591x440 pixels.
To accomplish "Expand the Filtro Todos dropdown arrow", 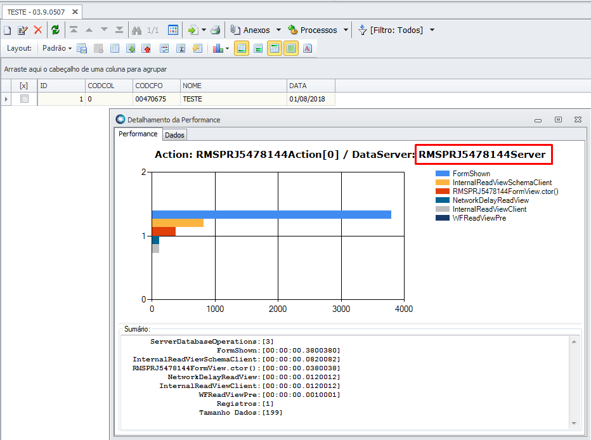I will pyautogui.click(x=432, y=30).
